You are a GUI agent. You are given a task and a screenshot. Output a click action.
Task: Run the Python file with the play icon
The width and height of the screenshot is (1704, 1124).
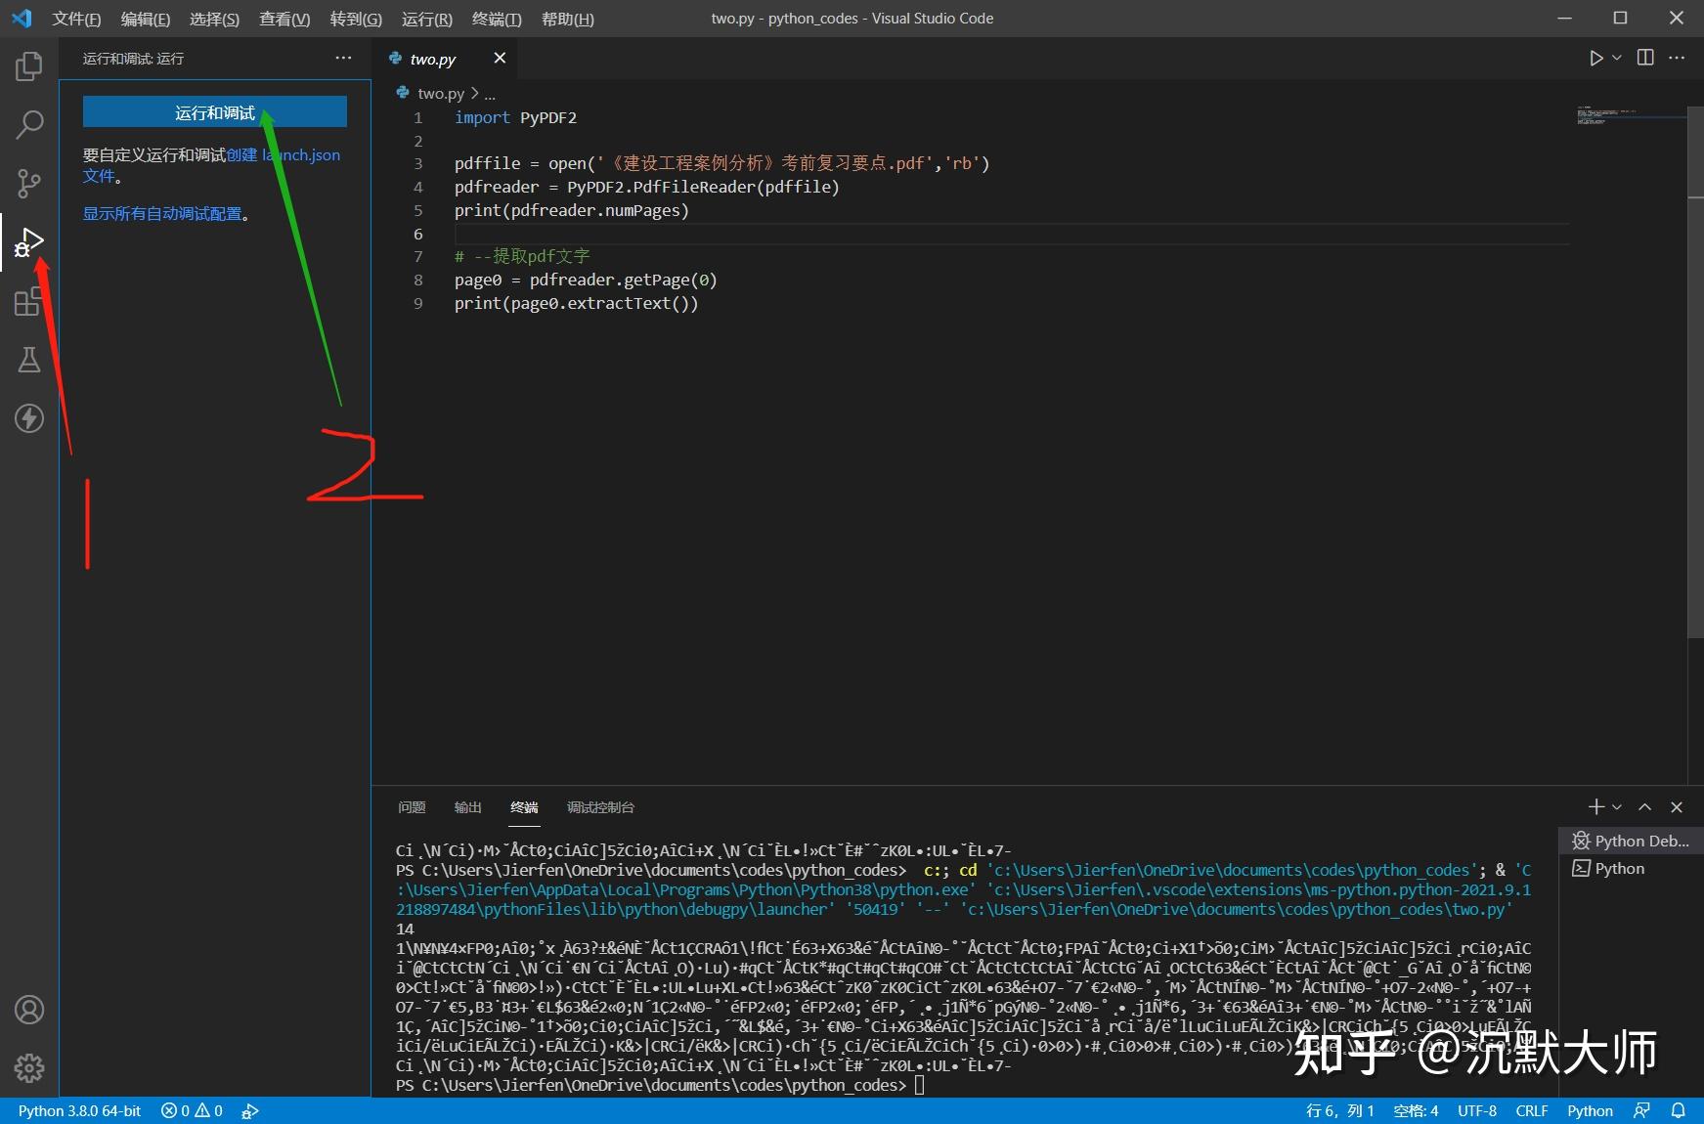(1595, 58)
